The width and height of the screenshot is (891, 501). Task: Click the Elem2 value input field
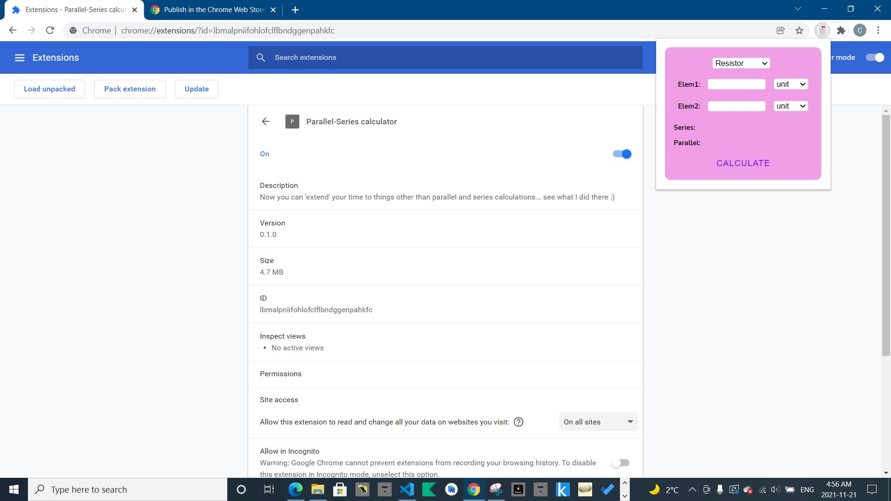point(736,106)
